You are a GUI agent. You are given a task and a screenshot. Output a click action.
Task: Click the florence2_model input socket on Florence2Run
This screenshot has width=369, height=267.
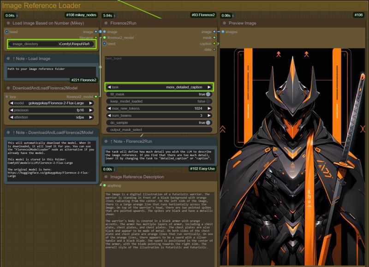pyautogui.click(x=105, y=38)
